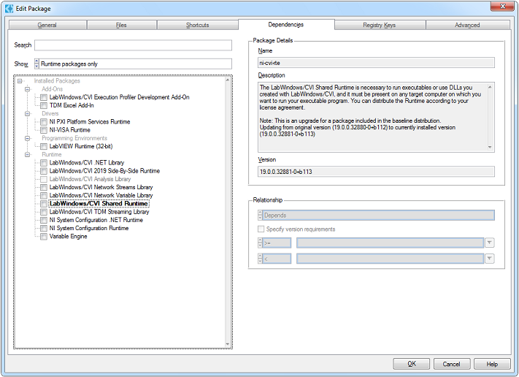Open the Registry Keys tab
Screen dimensions: 519x377
click(x=380, y=25)
